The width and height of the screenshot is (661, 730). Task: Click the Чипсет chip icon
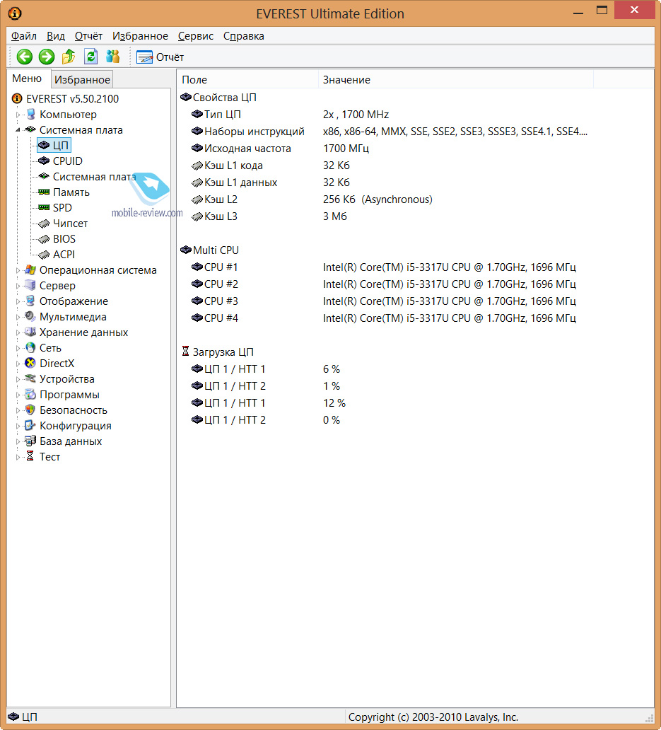tap(44, 224)
